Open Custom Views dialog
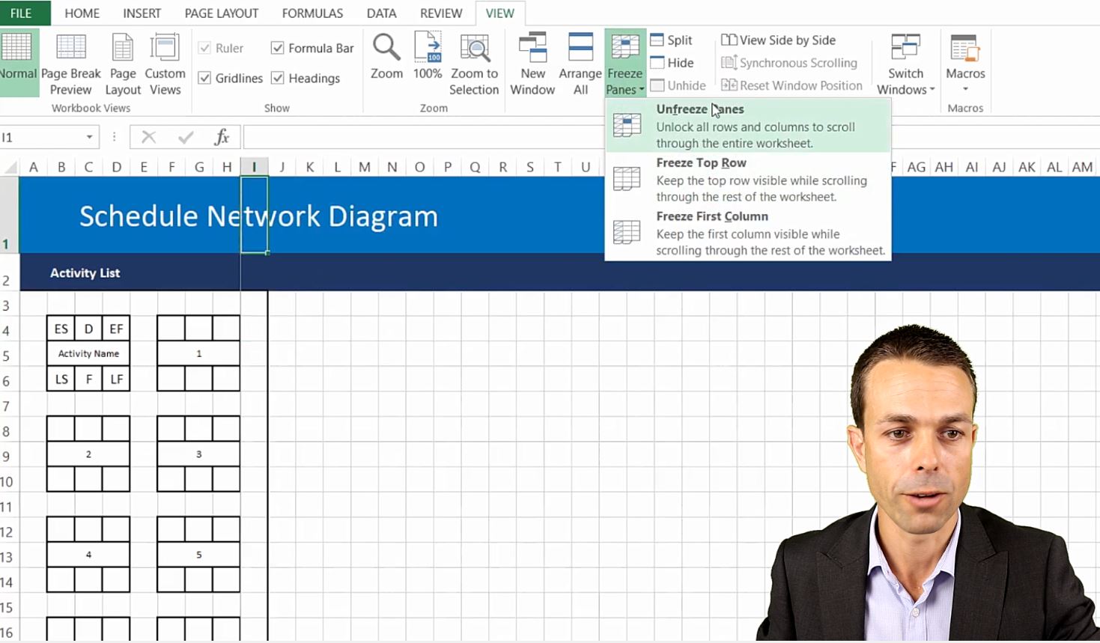 click(165, 64)
